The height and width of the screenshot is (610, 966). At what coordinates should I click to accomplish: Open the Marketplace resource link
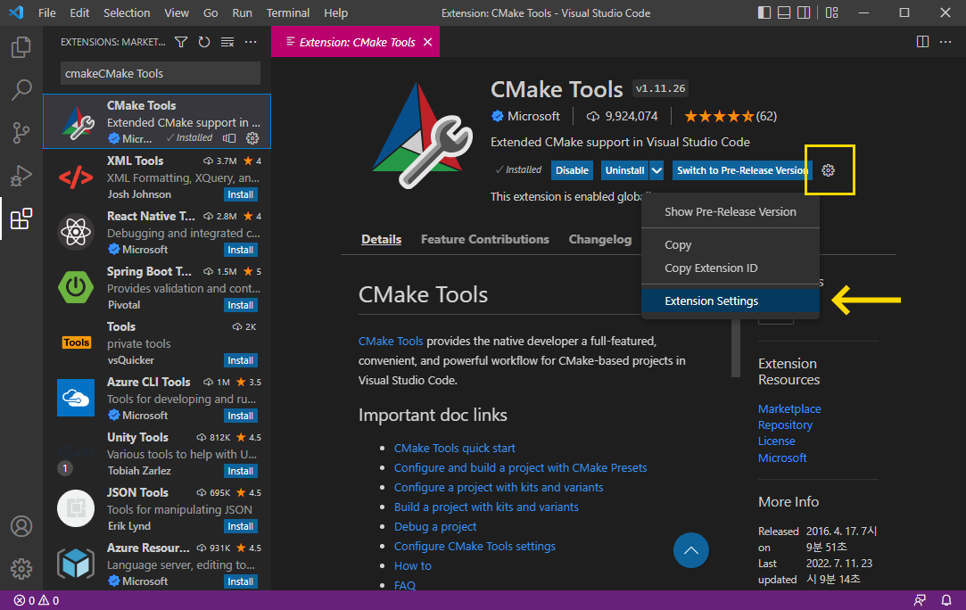point(789,408)
